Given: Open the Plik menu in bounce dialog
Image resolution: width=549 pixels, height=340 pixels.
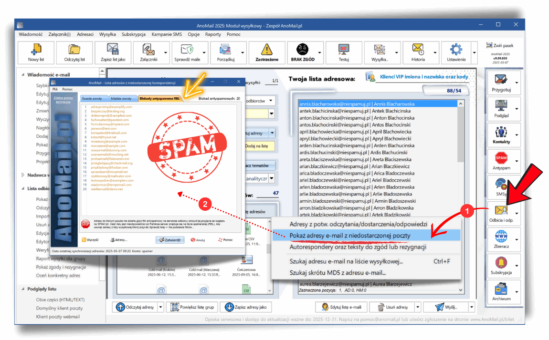Looking at the screenshot, I should [x=55, y=90].
